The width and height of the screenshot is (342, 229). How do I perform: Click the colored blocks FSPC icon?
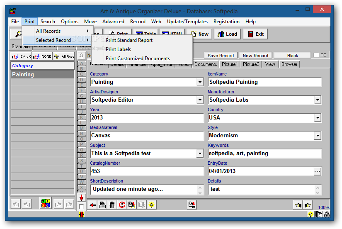[46, 203]
